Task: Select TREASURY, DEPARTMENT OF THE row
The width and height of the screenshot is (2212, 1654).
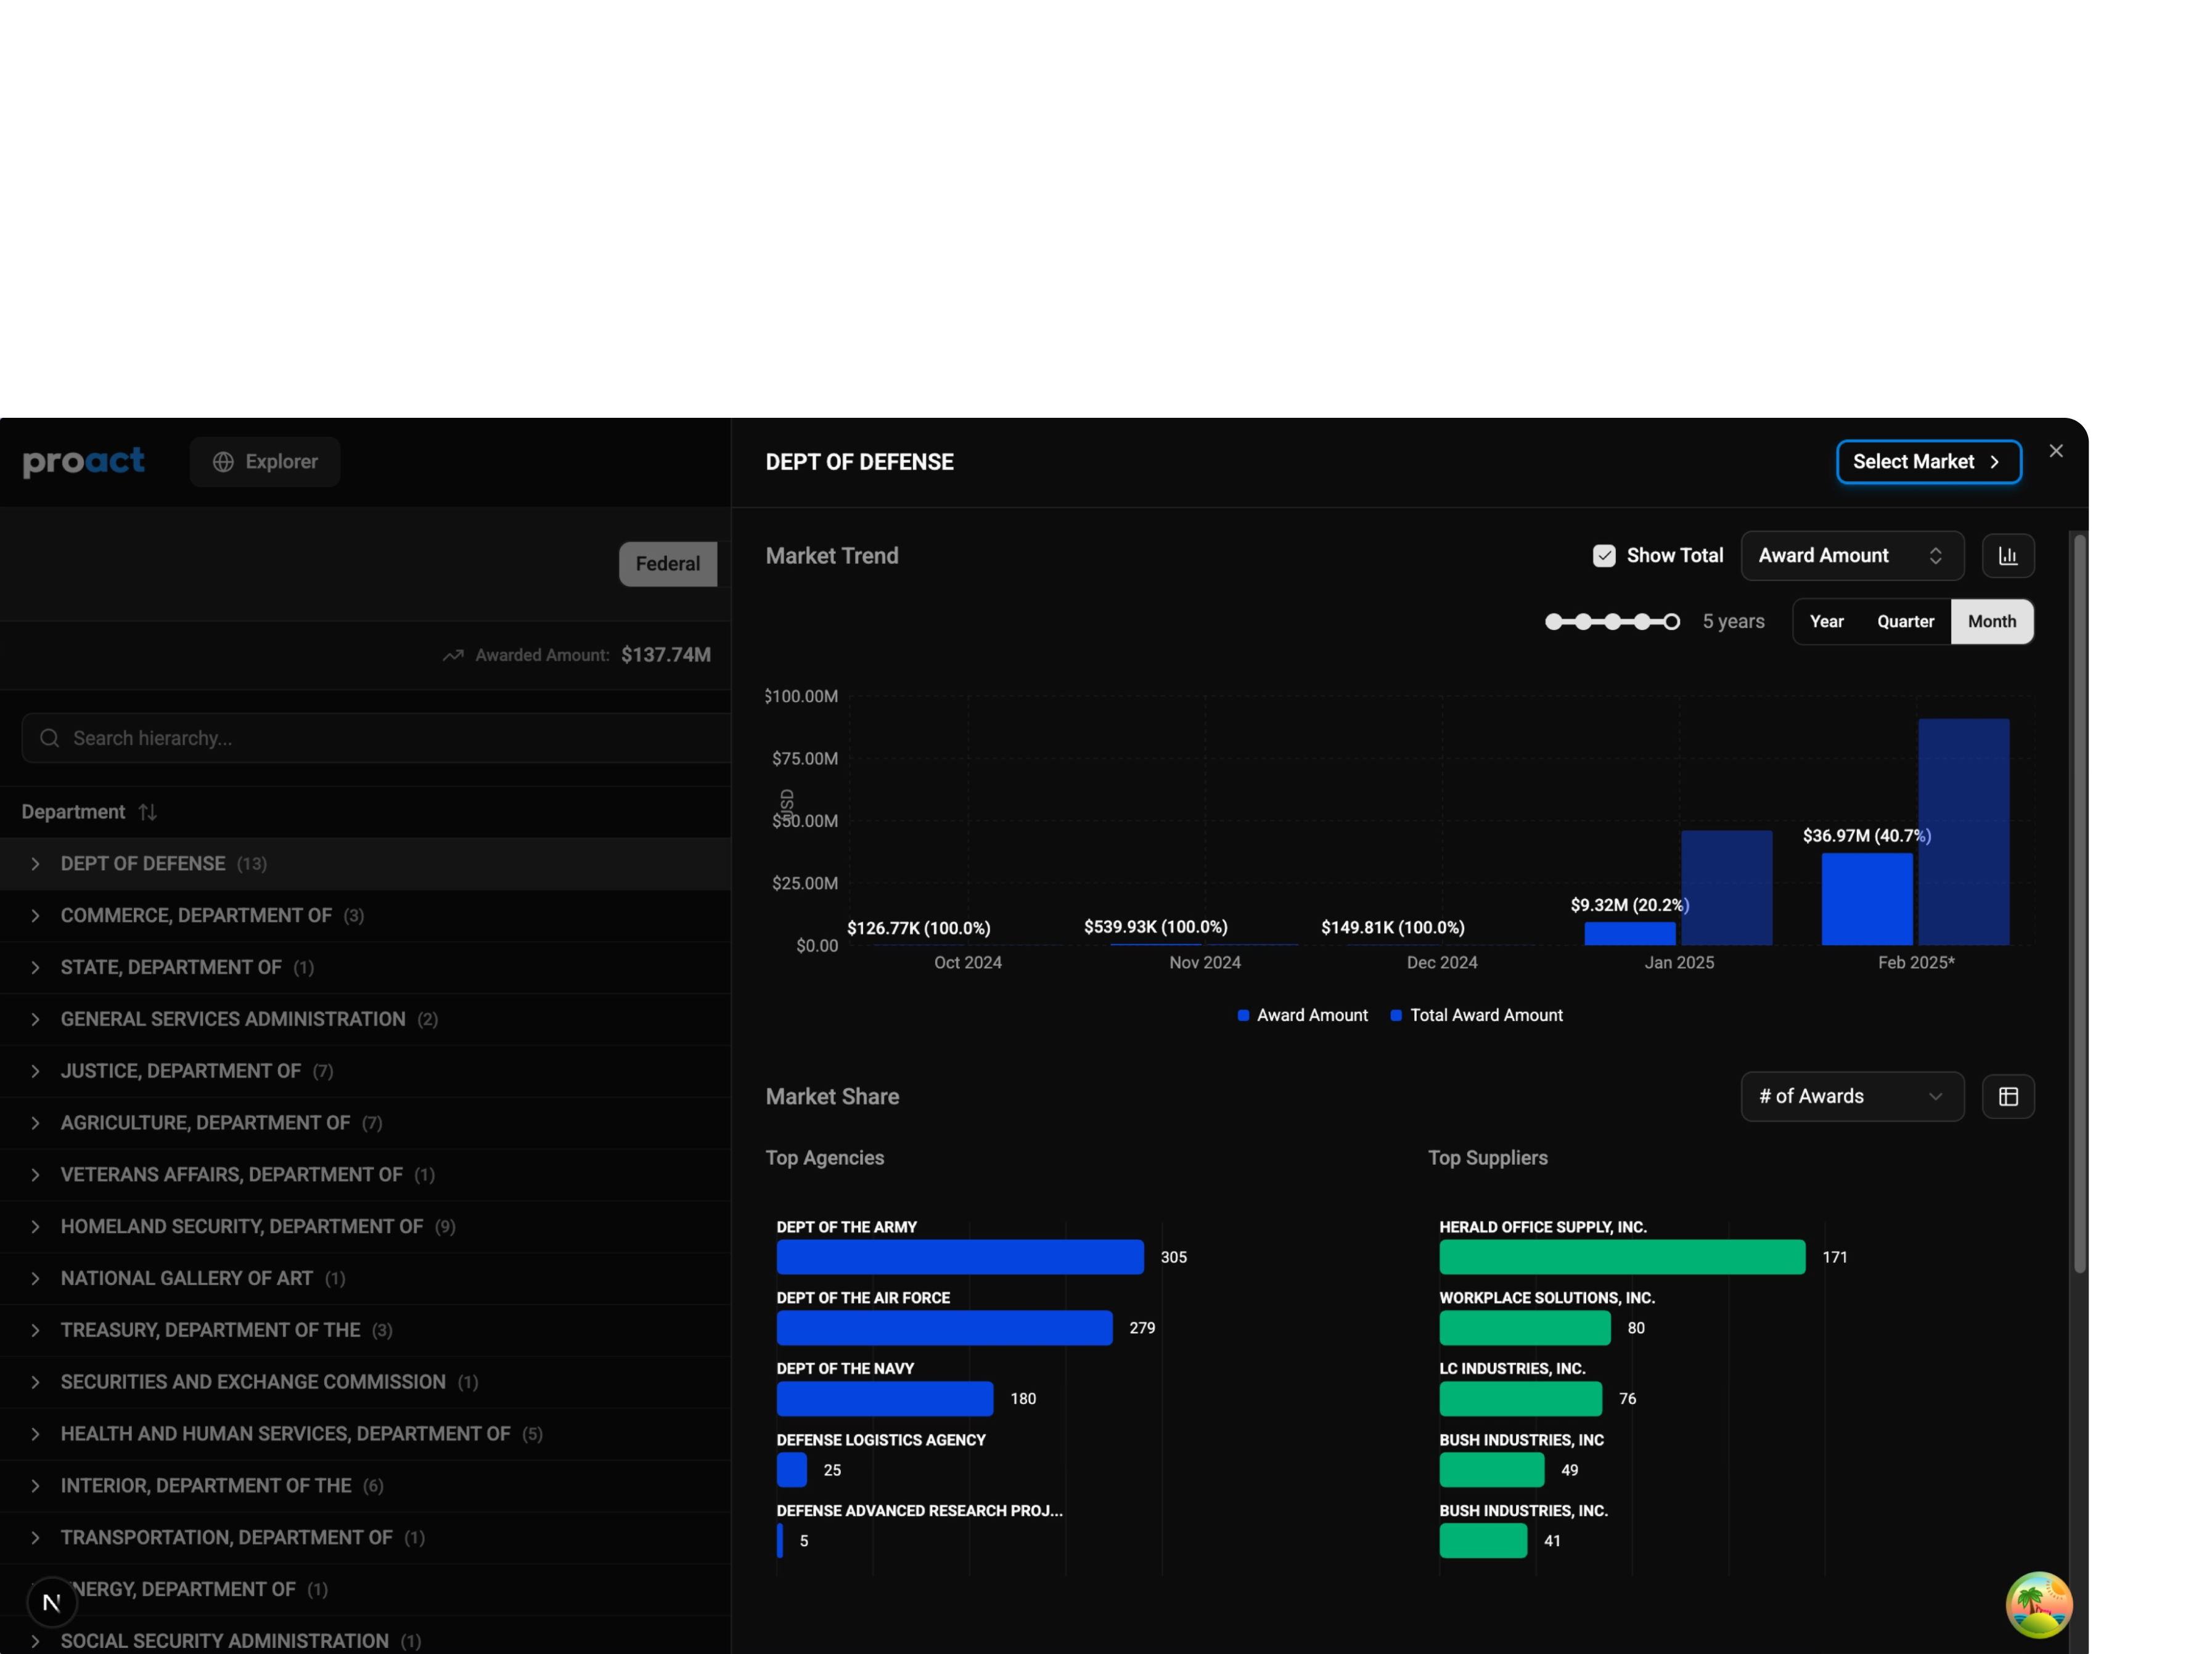Action: [x=365, y=1330]
